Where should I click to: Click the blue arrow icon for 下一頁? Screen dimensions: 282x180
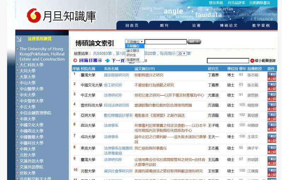coord(107,61)
